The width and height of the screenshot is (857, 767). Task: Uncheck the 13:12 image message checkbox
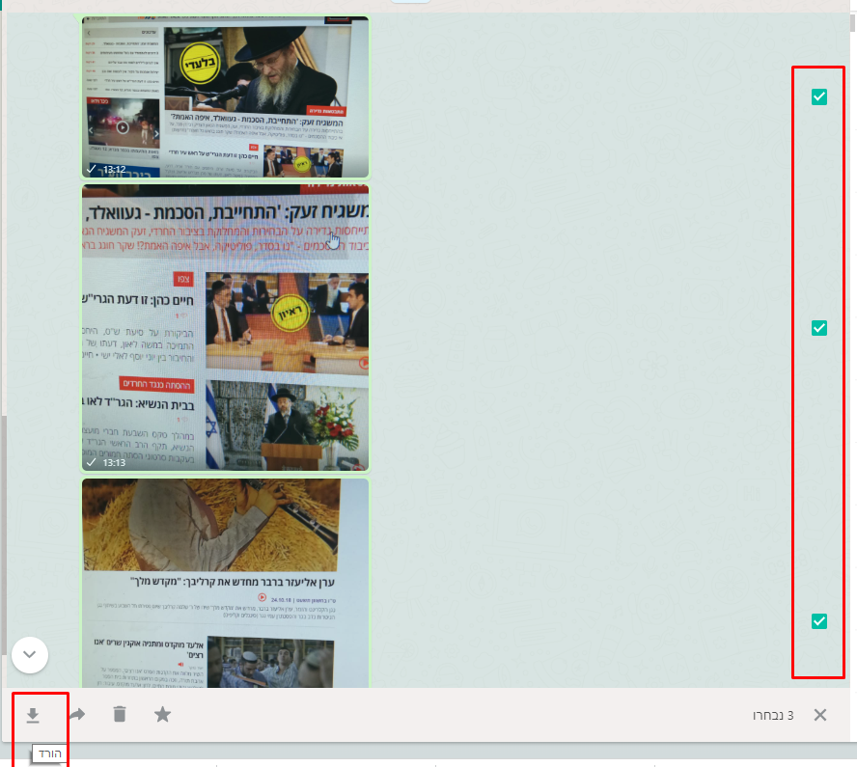tap(819, 96)
